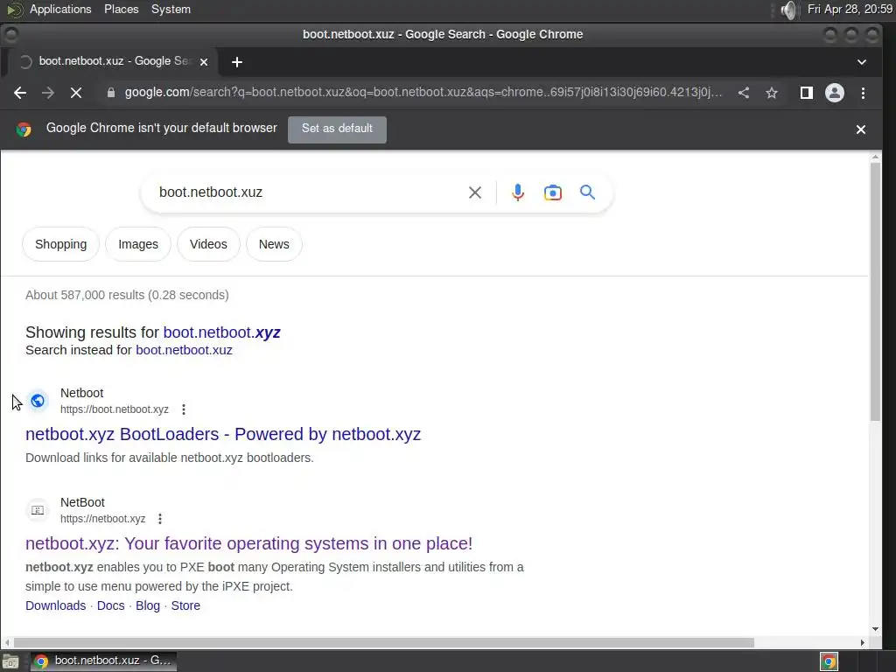Open corrected boot.netboot.xyz suggestion link
The height and width of the screenshot is (672, 896).
[221, 332]
